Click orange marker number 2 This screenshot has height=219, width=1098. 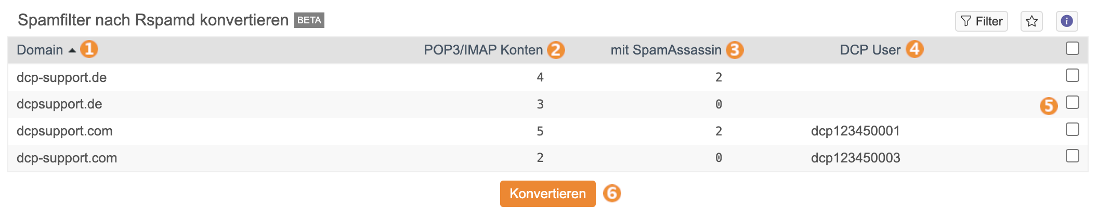pyautogui.click(x=556, y=50)
